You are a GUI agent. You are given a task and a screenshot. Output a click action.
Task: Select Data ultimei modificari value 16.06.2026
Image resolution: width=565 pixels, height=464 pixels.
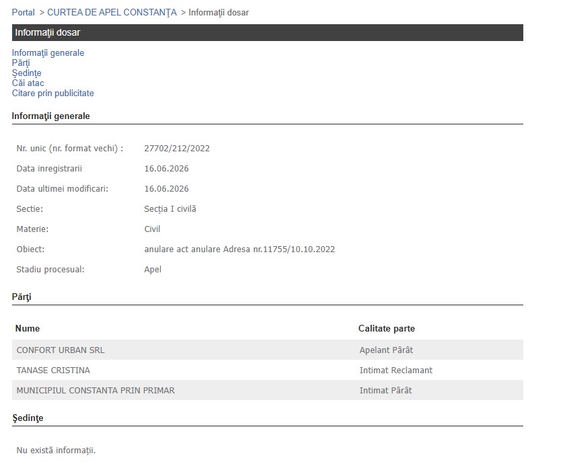pyautogui.click(x=167, y=189)
